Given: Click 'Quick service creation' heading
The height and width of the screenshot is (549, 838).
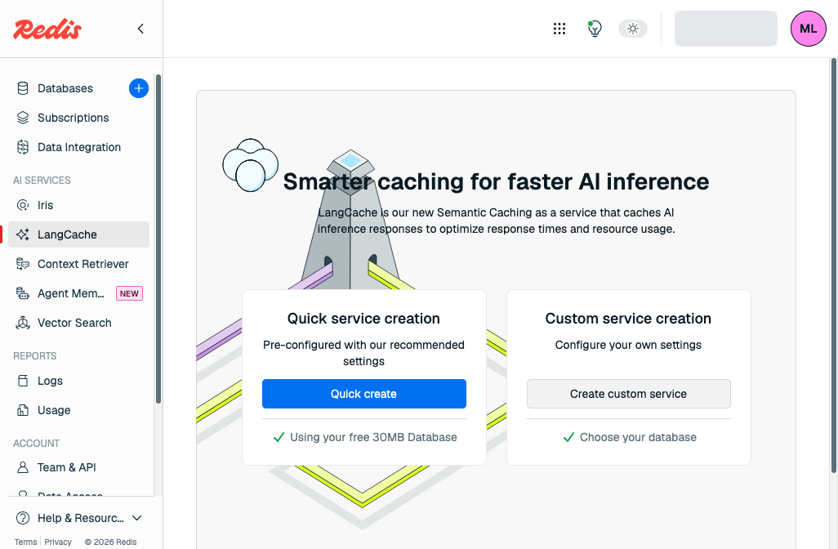Looking at the screenshot, I should (x=363, y=319).
